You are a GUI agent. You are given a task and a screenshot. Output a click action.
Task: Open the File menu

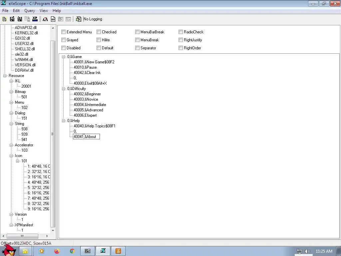pos(5,11)
